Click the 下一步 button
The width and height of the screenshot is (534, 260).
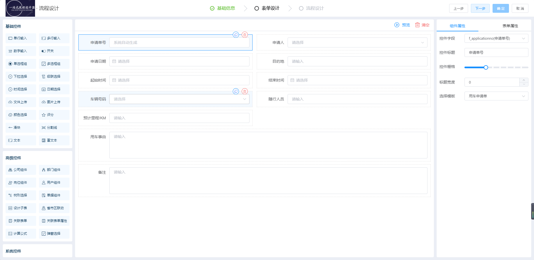pyautogui.click(x=480, y=8)
